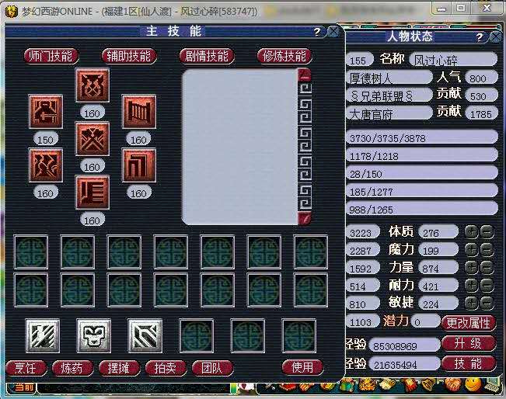Switch to the 剧情技能 tab

[207, 57]
